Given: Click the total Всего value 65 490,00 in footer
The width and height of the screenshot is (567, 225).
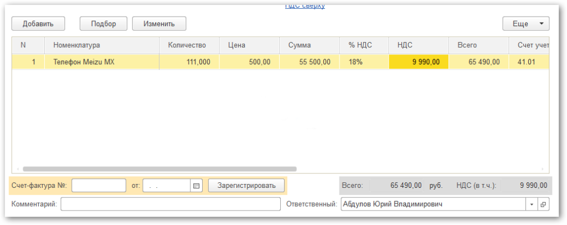Looking at the screenshot, I should [406, 186].
